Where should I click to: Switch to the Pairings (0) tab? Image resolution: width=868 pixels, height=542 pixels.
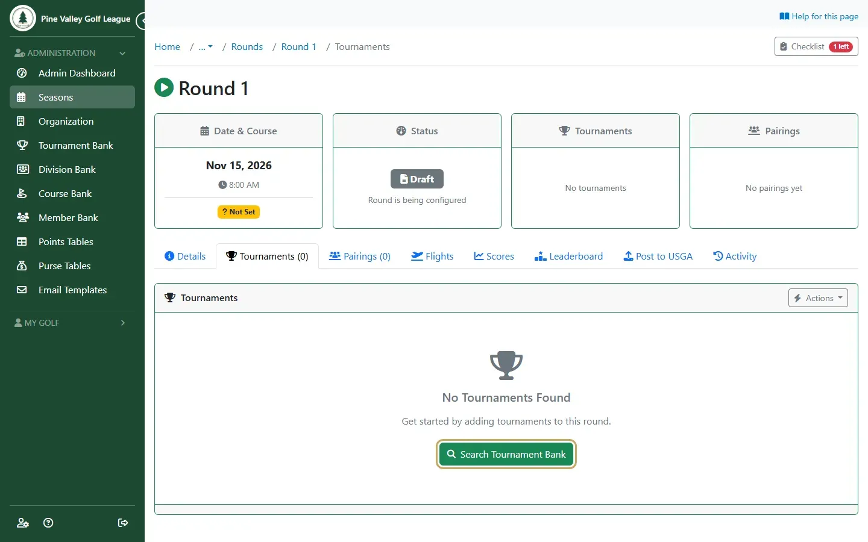(360, 256)
